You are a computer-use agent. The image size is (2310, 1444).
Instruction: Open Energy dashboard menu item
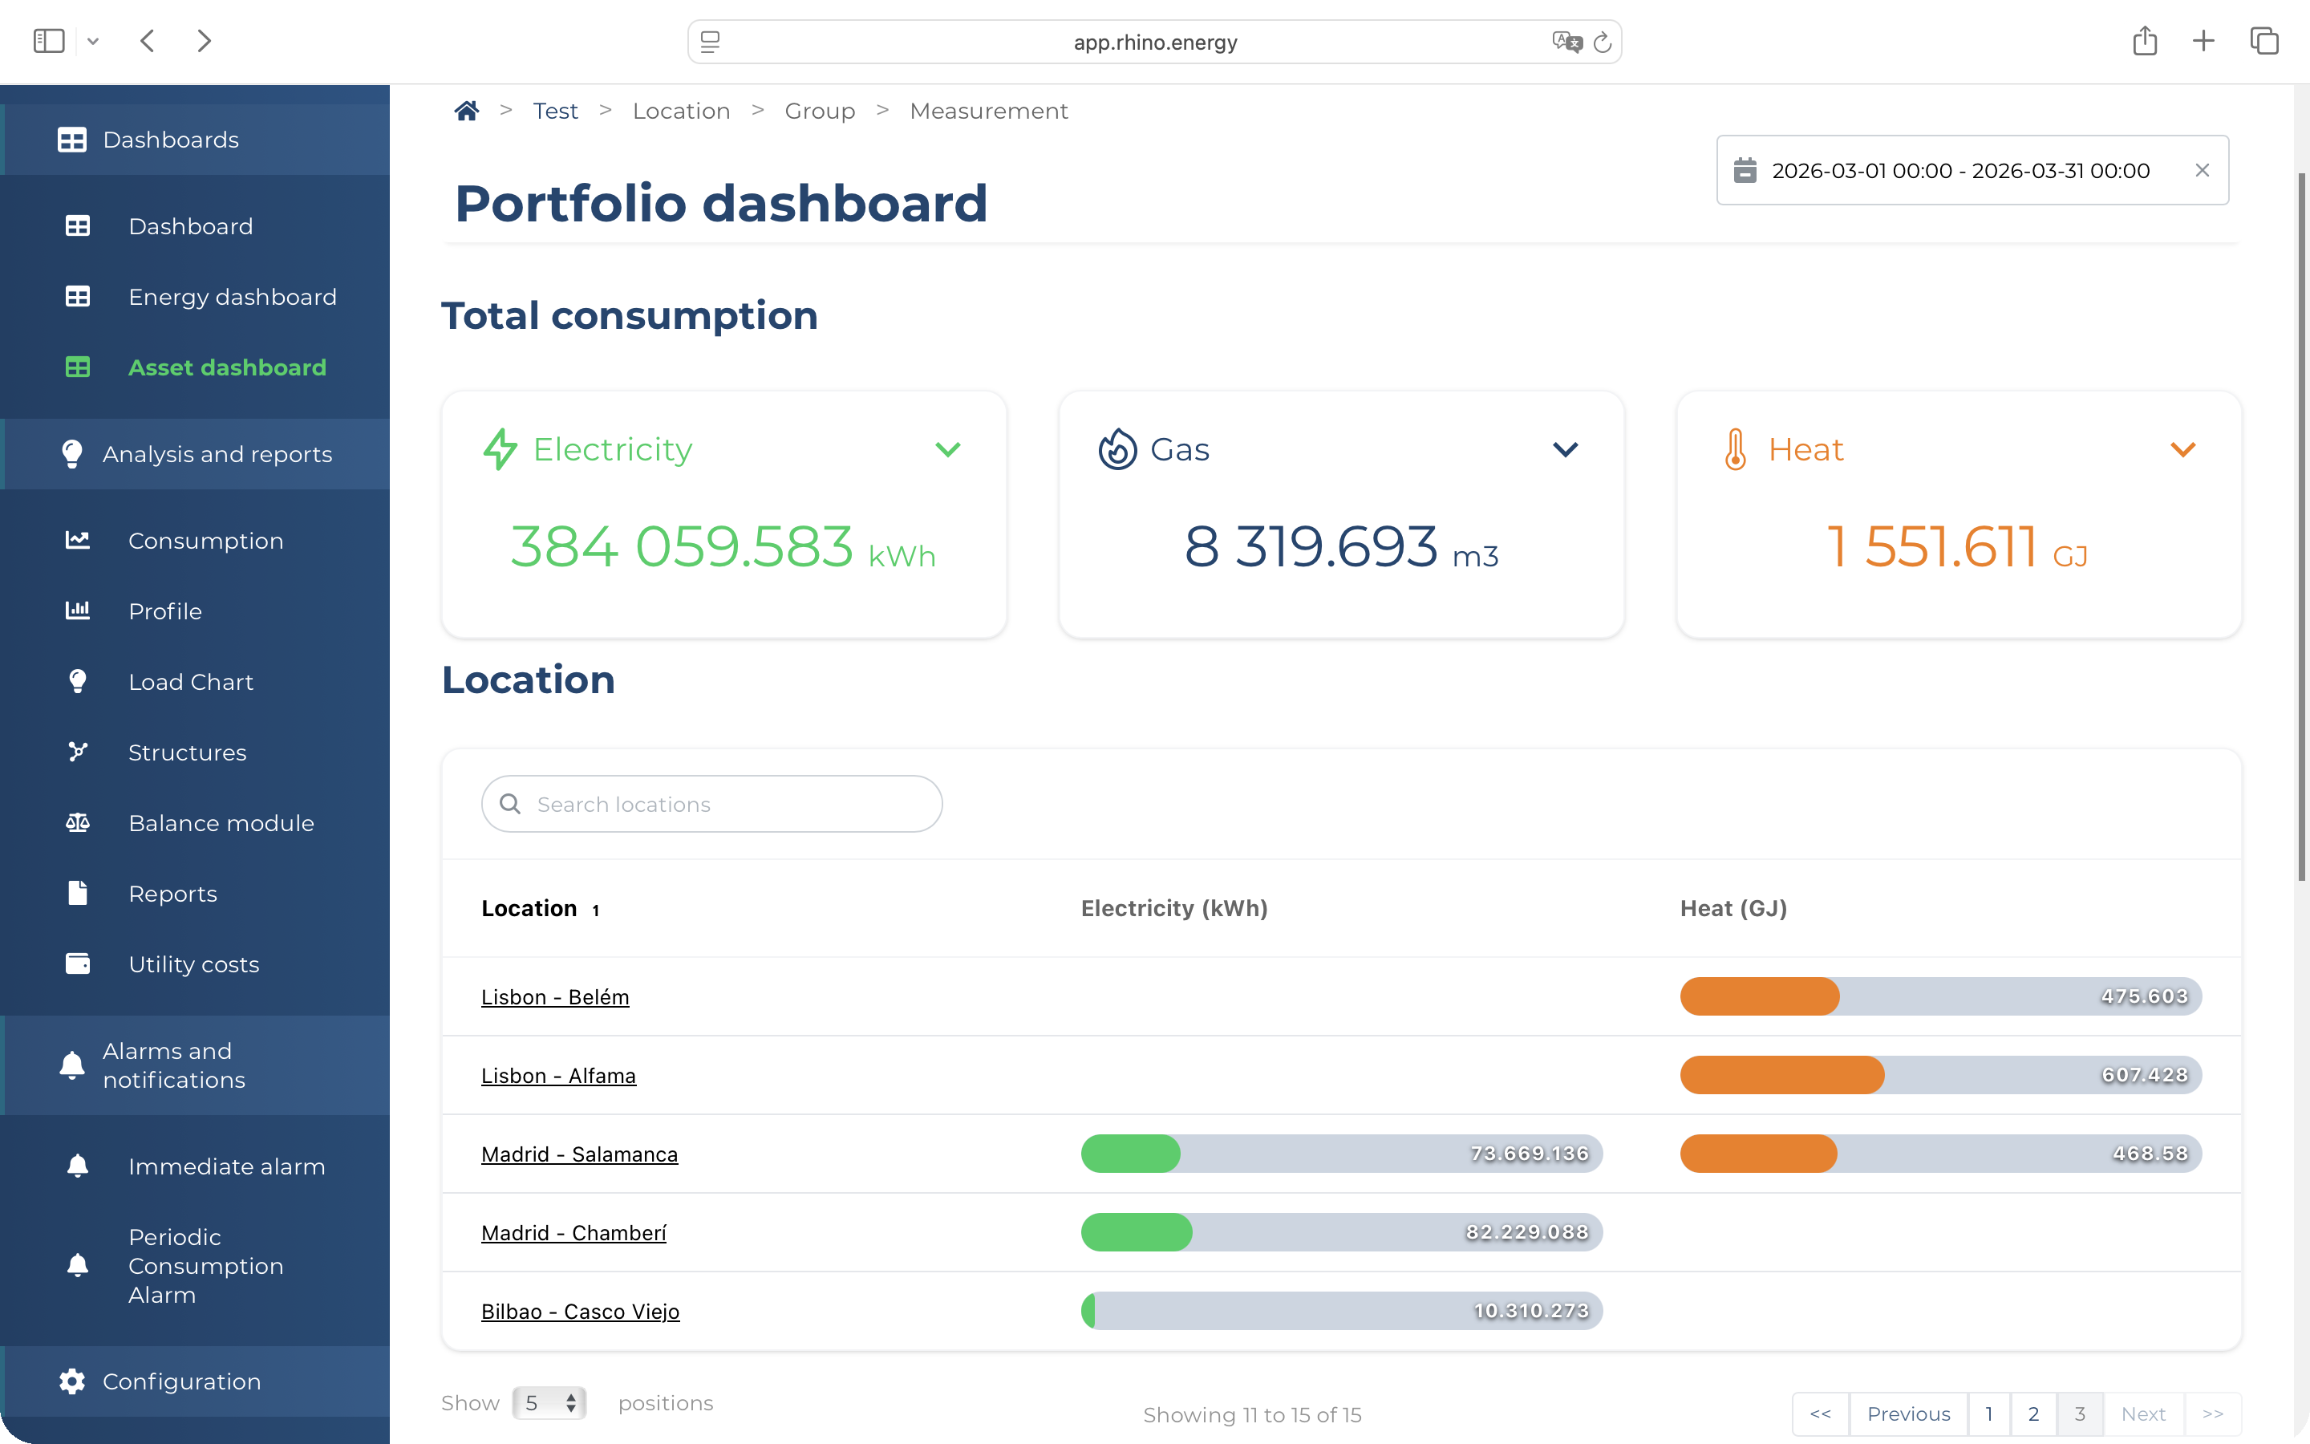click(x=232, y=297)
